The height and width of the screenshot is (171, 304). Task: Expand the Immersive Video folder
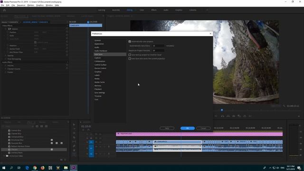tap(4, 156)
